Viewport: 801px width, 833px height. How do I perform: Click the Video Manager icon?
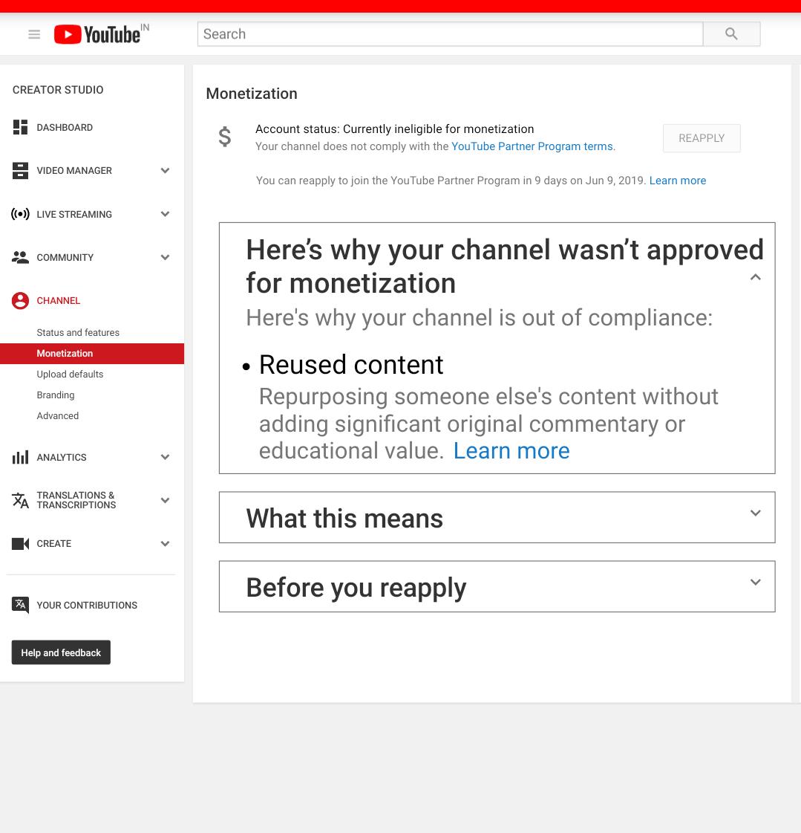(20, 170)
